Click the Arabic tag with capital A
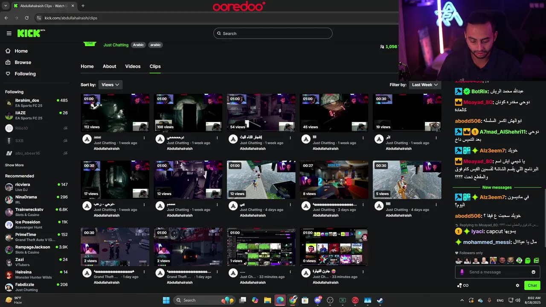The image size is (546, 307). 138,45
